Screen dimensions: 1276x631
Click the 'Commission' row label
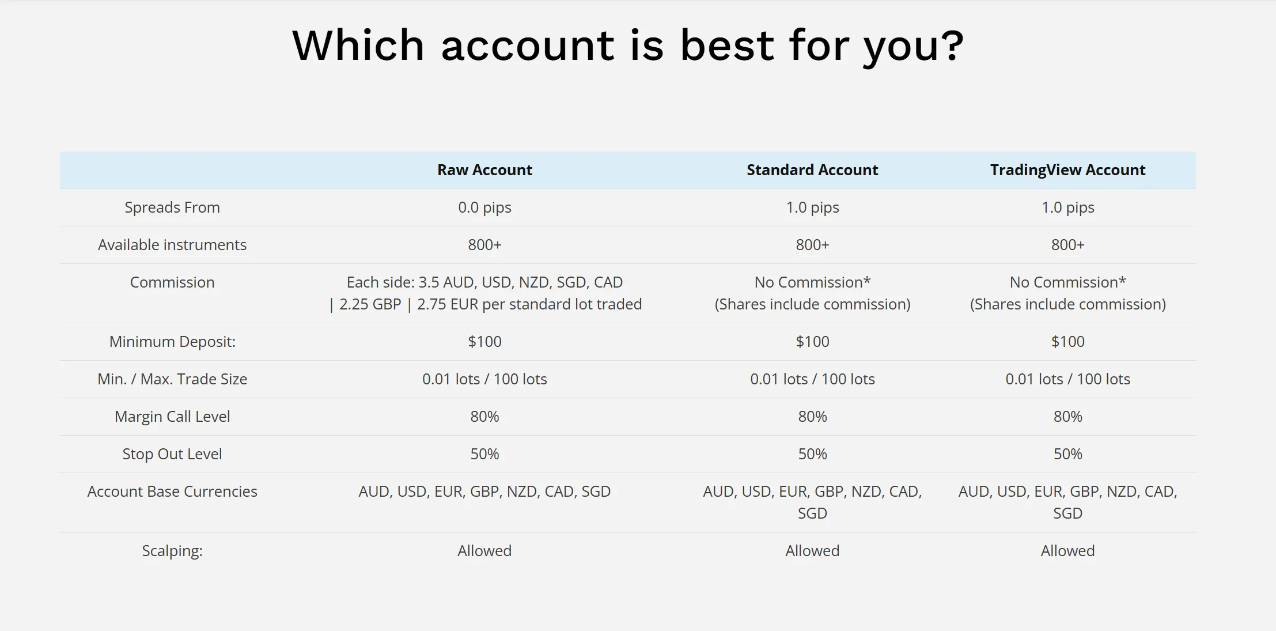[x=172, y=282]
